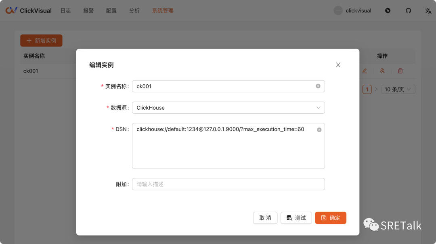Click edit pencil icon for ck001
Viewport: 436px width, 244px height.
coord(365,71)
